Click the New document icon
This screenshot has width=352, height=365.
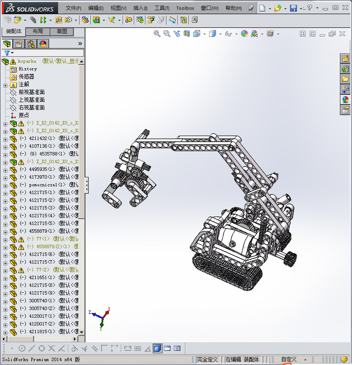tap(262, 8)
